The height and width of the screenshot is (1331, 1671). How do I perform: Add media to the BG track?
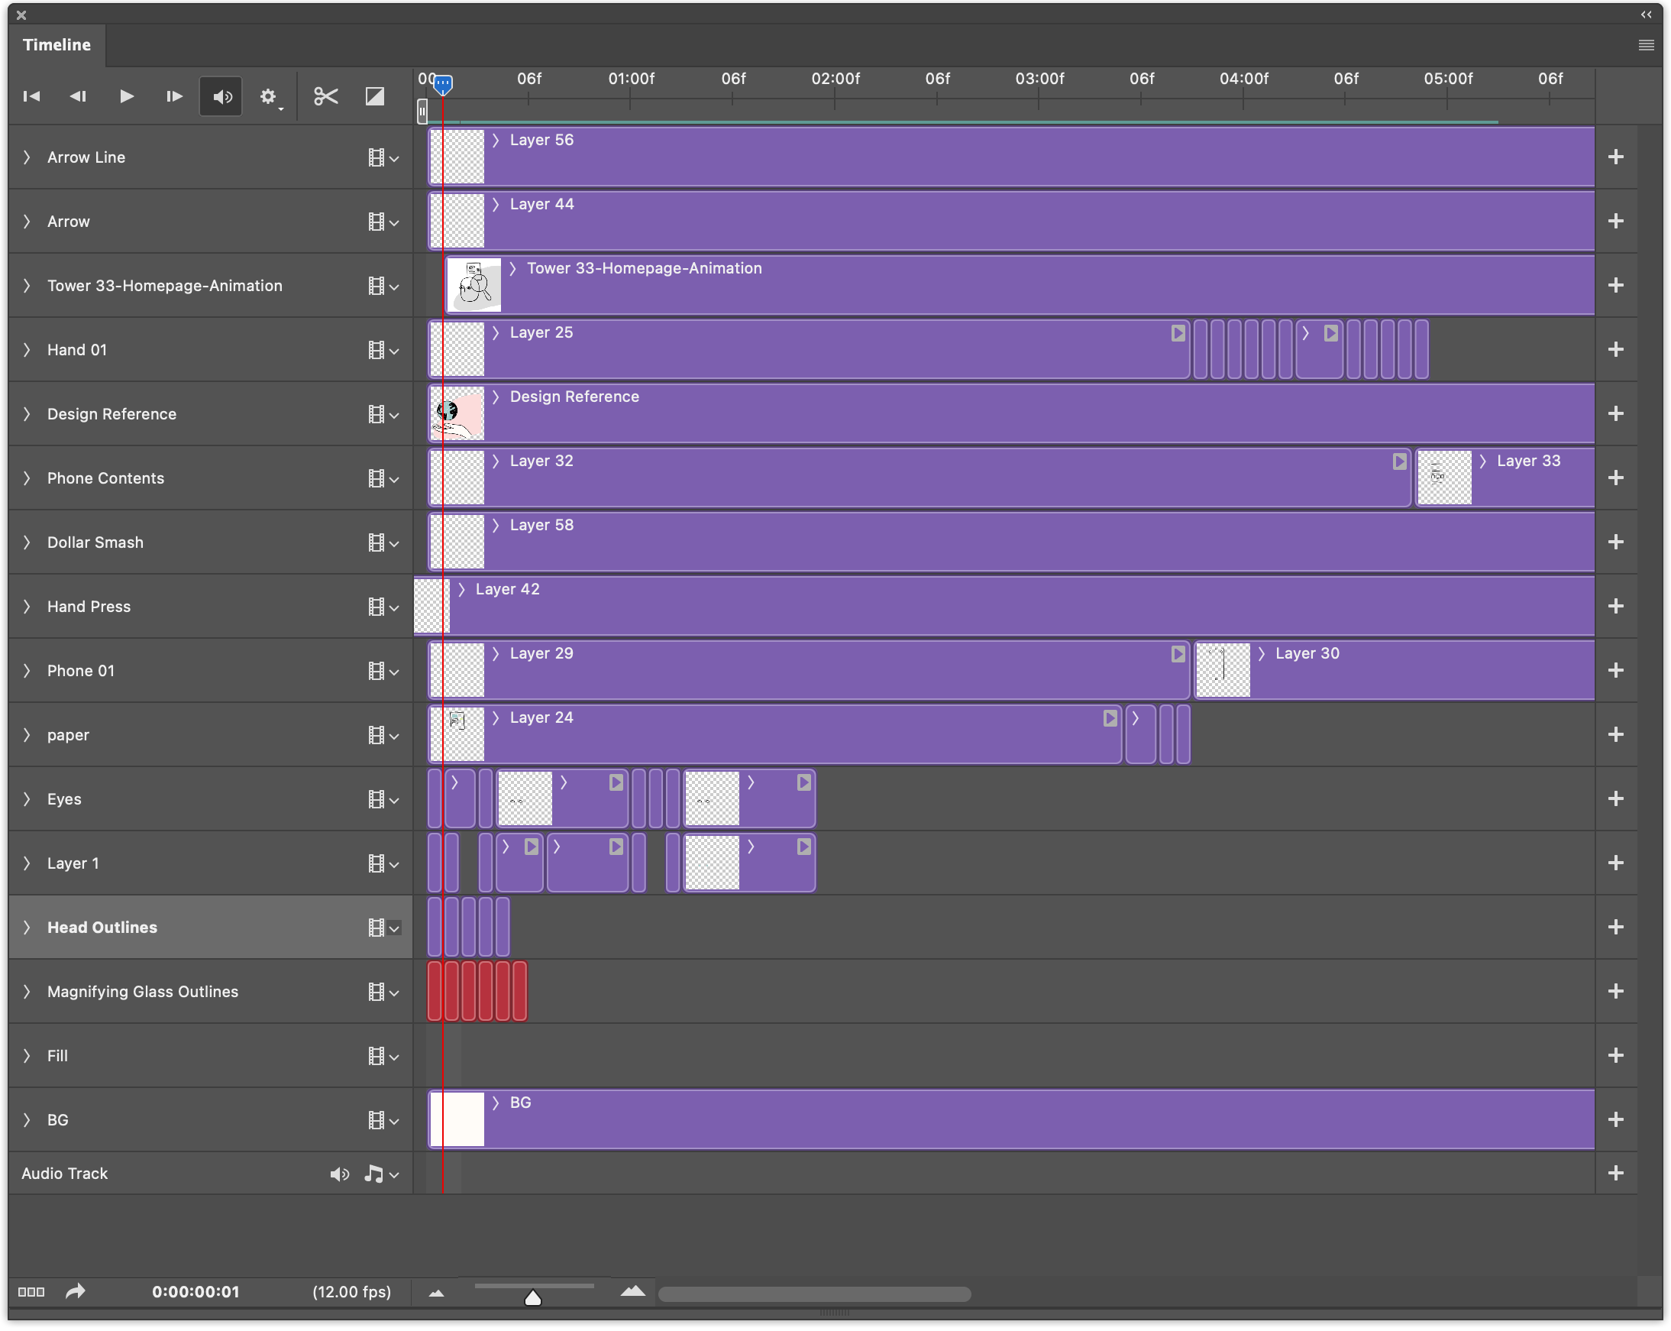(1616, 1119)
